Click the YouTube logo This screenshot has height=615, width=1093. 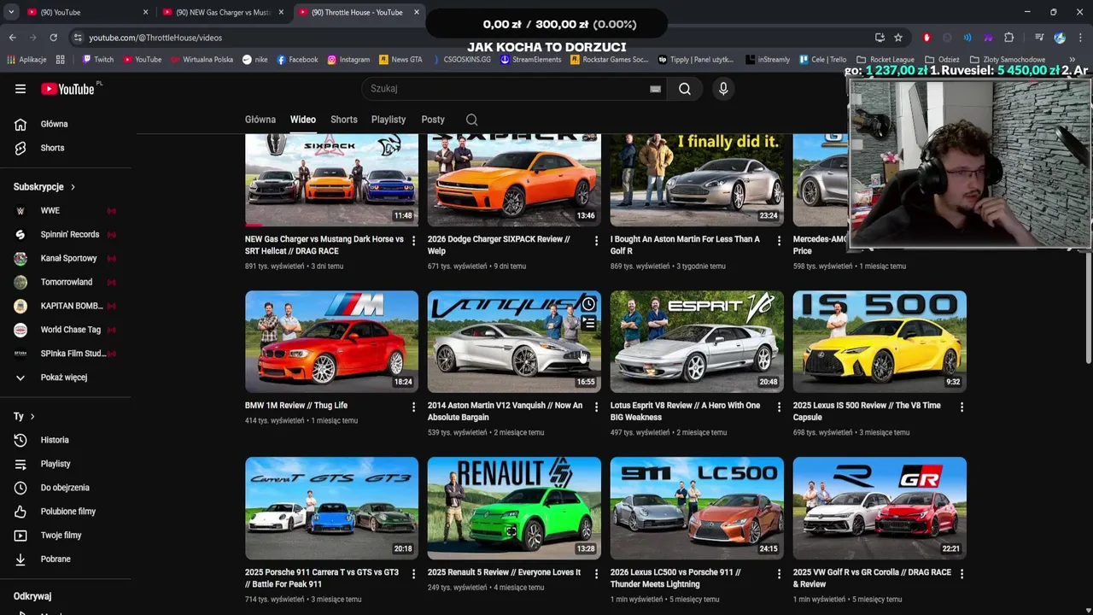point(67,89)
